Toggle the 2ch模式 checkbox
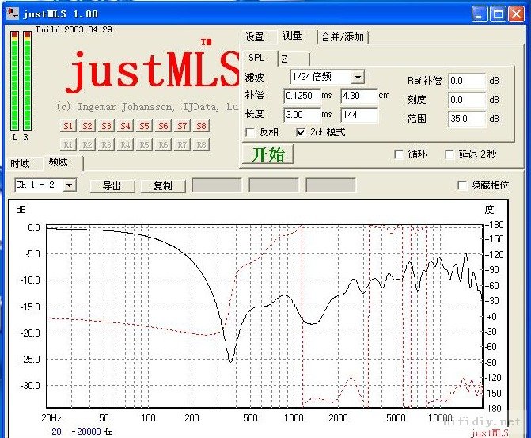The image size is (531, 438). point(301,132)
